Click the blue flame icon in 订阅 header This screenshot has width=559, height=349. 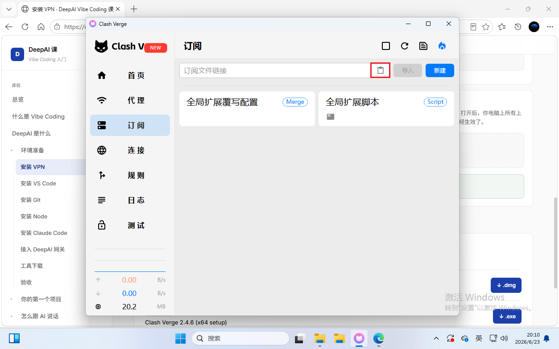[442, 46]
